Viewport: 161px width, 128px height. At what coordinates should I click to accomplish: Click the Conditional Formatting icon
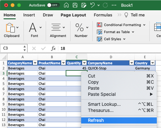(99, 25)
